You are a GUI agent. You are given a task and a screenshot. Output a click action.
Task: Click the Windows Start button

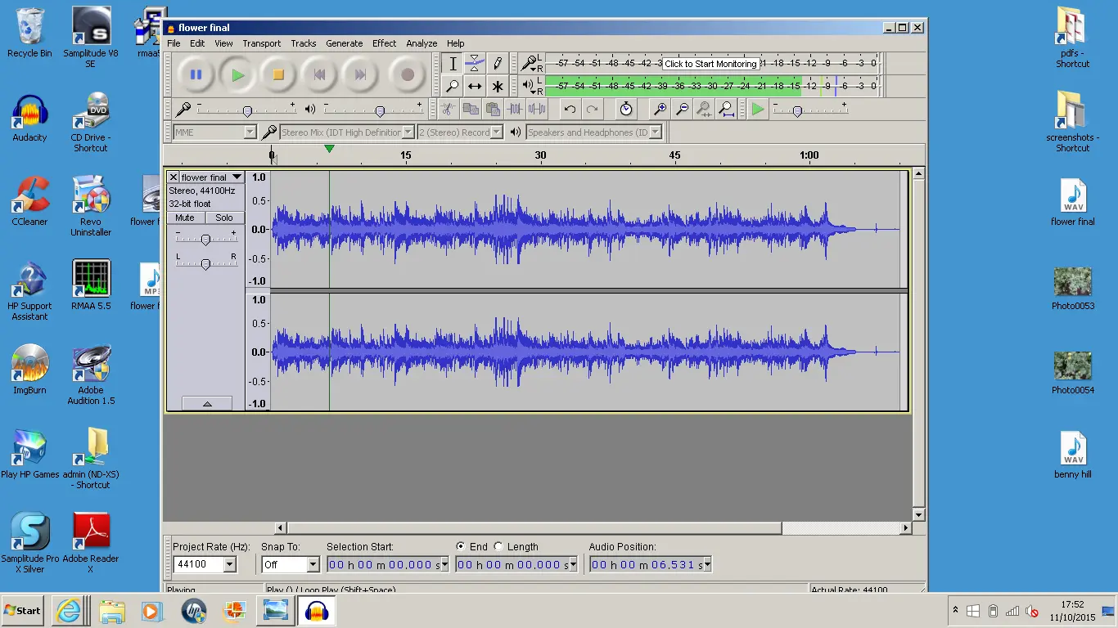[22, 610]
